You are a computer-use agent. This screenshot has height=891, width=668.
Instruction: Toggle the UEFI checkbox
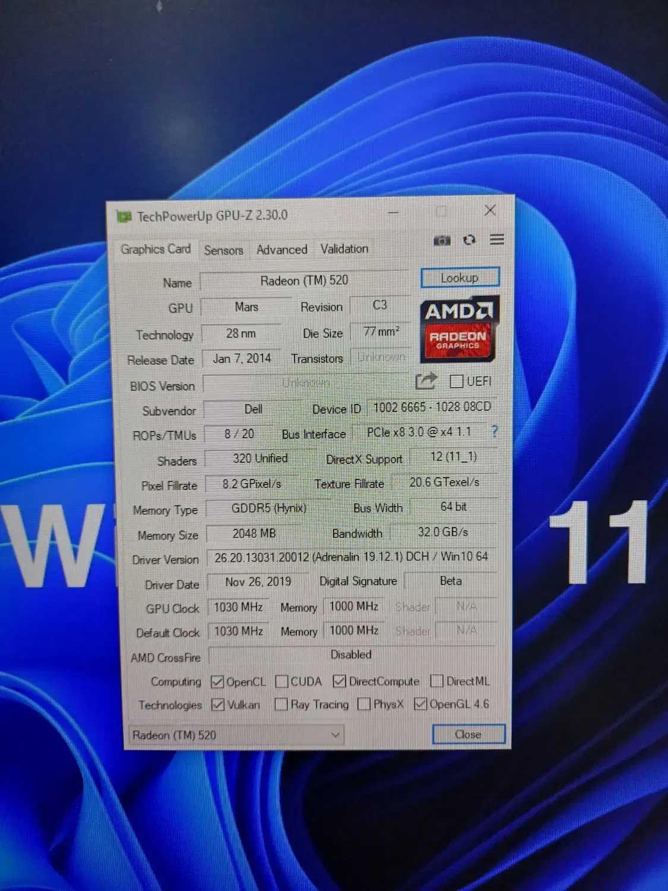click(457, 381)
